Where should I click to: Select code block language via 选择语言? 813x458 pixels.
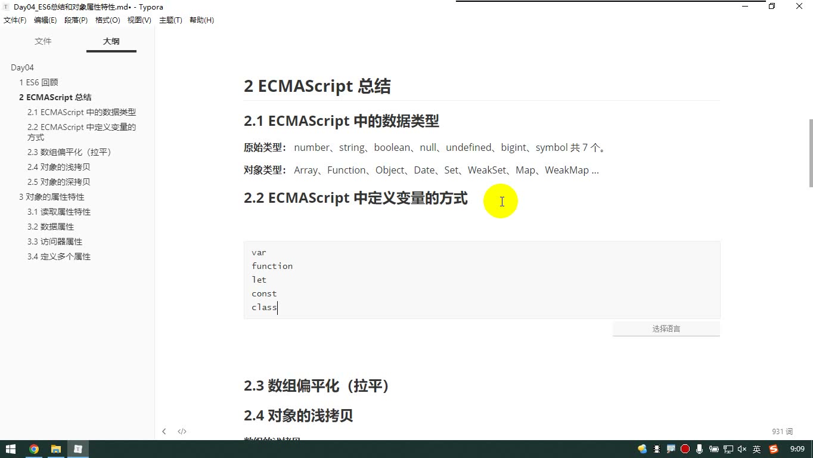666,329
